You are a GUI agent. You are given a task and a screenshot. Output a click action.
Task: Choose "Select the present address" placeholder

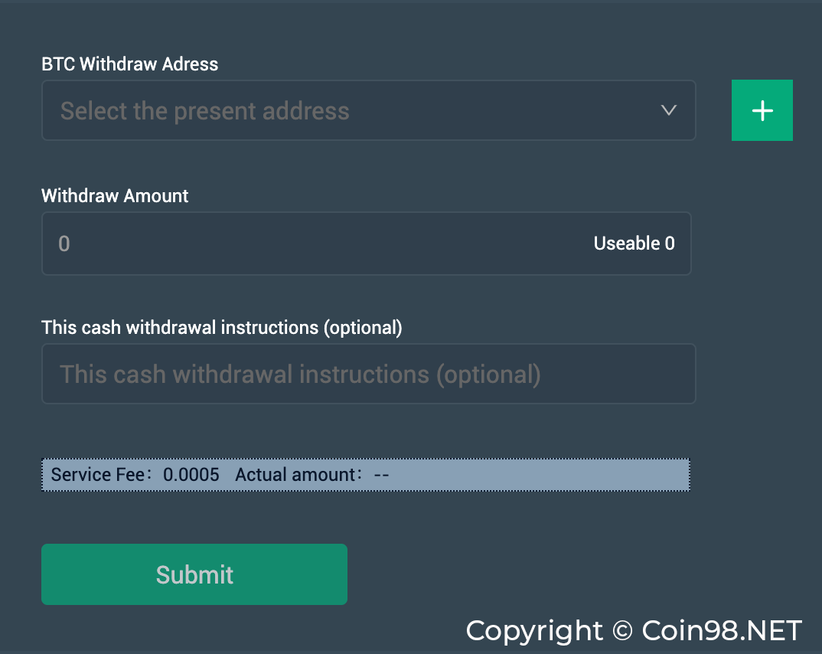(204, 111)
